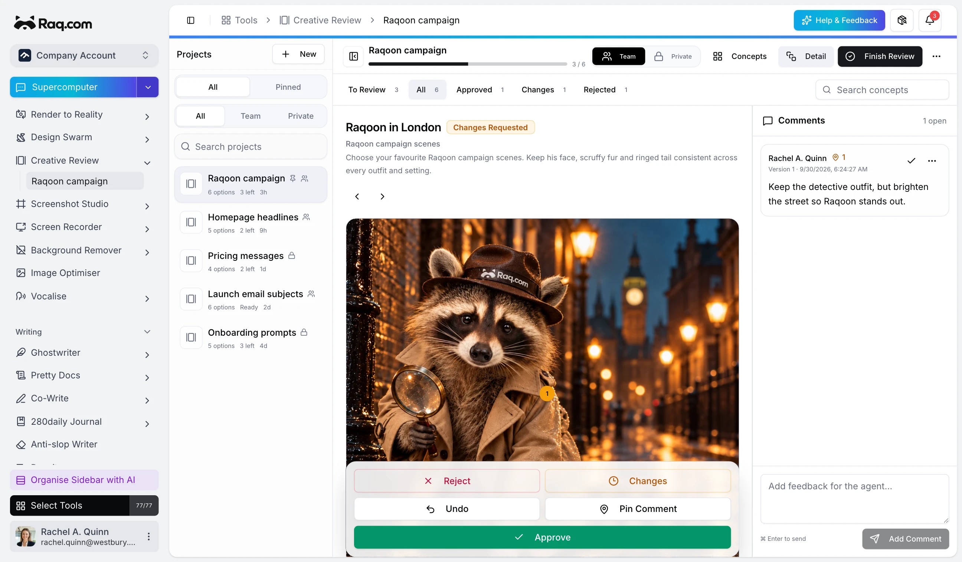Click the package cube icon beside Help & Feedback
Image resolution: width=962 pixels, height=562 pixels.
point(902,20)
